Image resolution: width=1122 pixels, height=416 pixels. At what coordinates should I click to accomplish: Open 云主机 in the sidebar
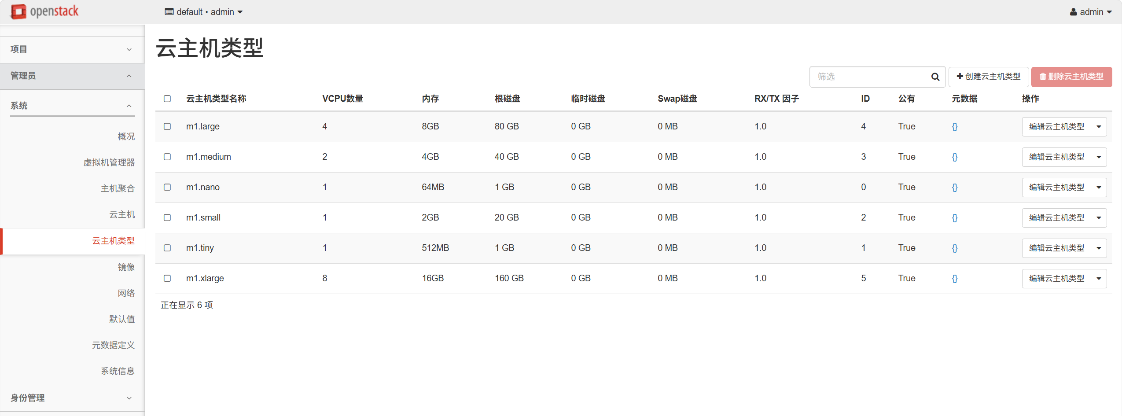[122, 214]
